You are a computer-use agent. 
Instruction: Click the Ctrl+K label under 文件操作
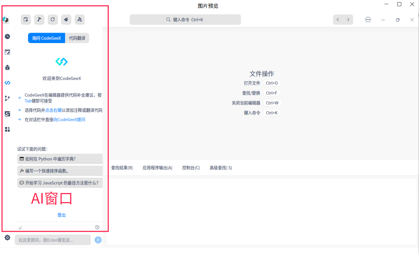(x=272, y=113)
